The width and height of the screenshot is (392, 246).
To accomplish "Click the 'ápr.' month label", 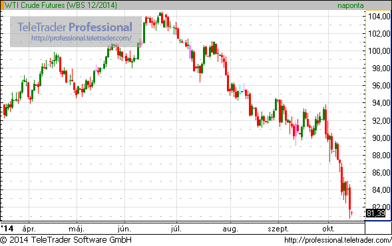I will (x=29, y=229).
